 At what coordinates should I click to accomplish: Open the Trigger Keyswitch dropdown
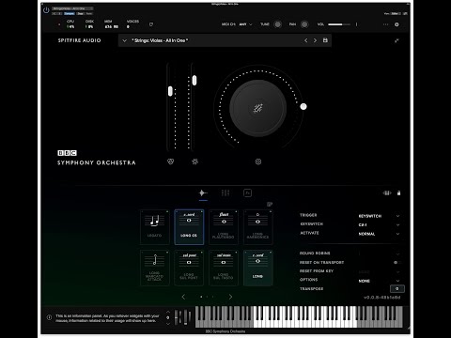click(379, 216)
